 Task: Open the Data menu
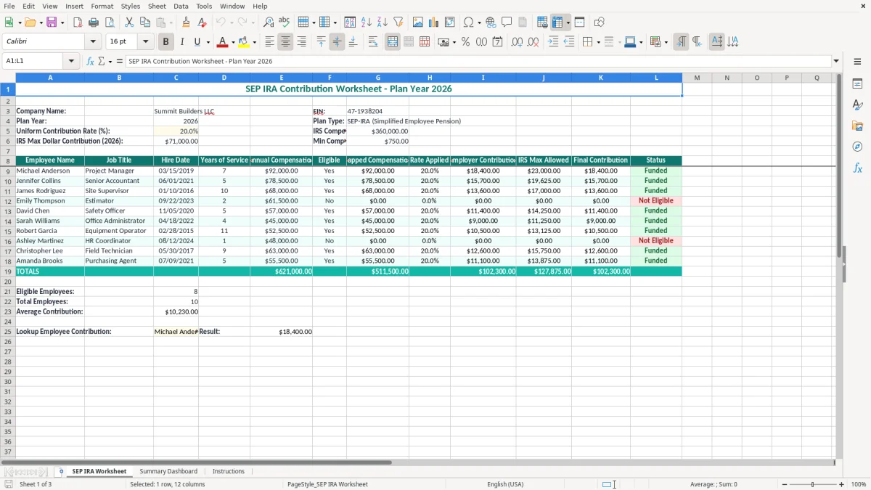pos(181,6)
